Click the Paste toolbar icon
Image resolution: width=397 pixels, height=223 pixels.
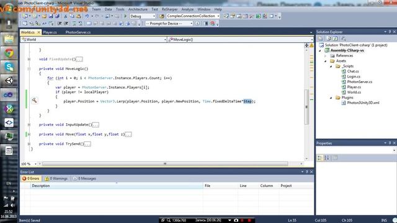[79, 16]
